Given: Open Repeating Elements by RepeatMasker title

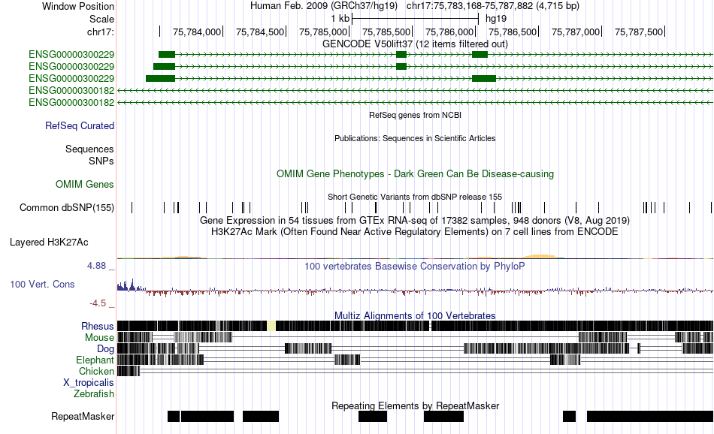Looking at the screenshot, I should 415,405.
